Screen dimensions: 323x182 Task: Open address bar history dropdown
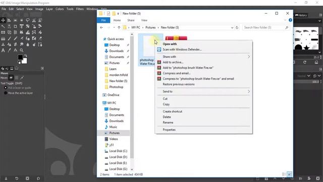coord(232,27)
